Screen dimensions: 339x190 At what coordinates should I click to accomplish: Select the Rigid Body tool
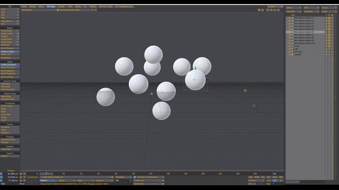coord(10,84)
